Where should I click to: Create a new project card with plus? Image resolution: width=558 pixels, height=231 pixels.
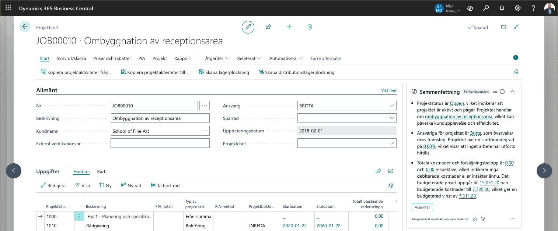point(289,27)
